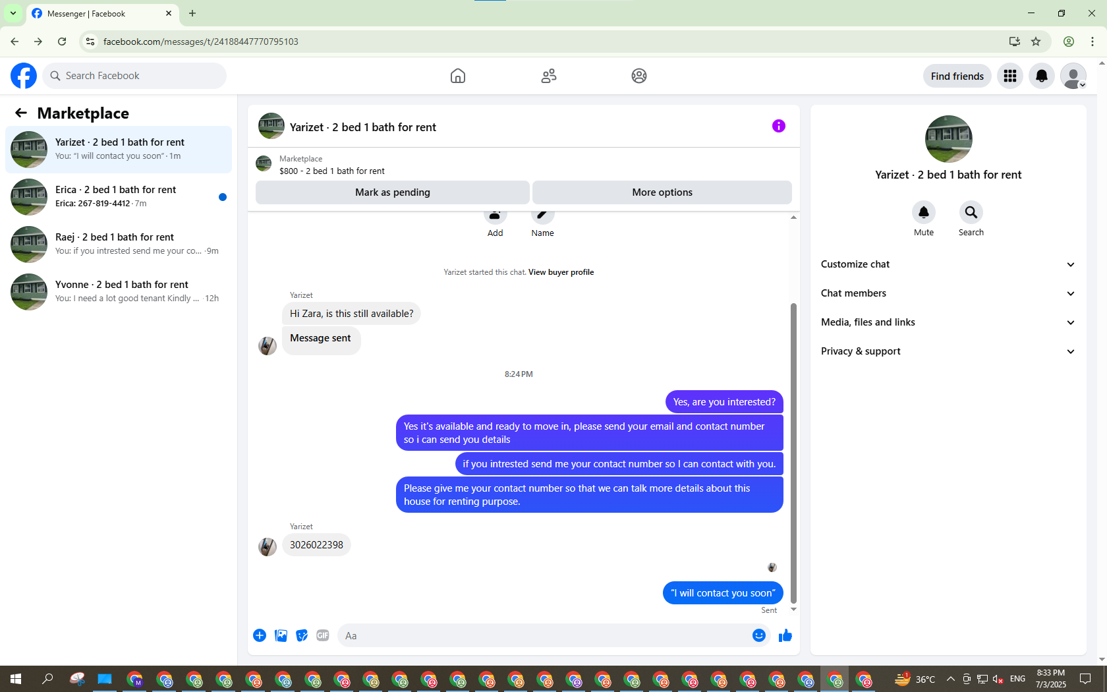The height and width of the screenshot is (692, 1107).
Task: Open the Home feed icon
Action: click(x=458, y=76)
